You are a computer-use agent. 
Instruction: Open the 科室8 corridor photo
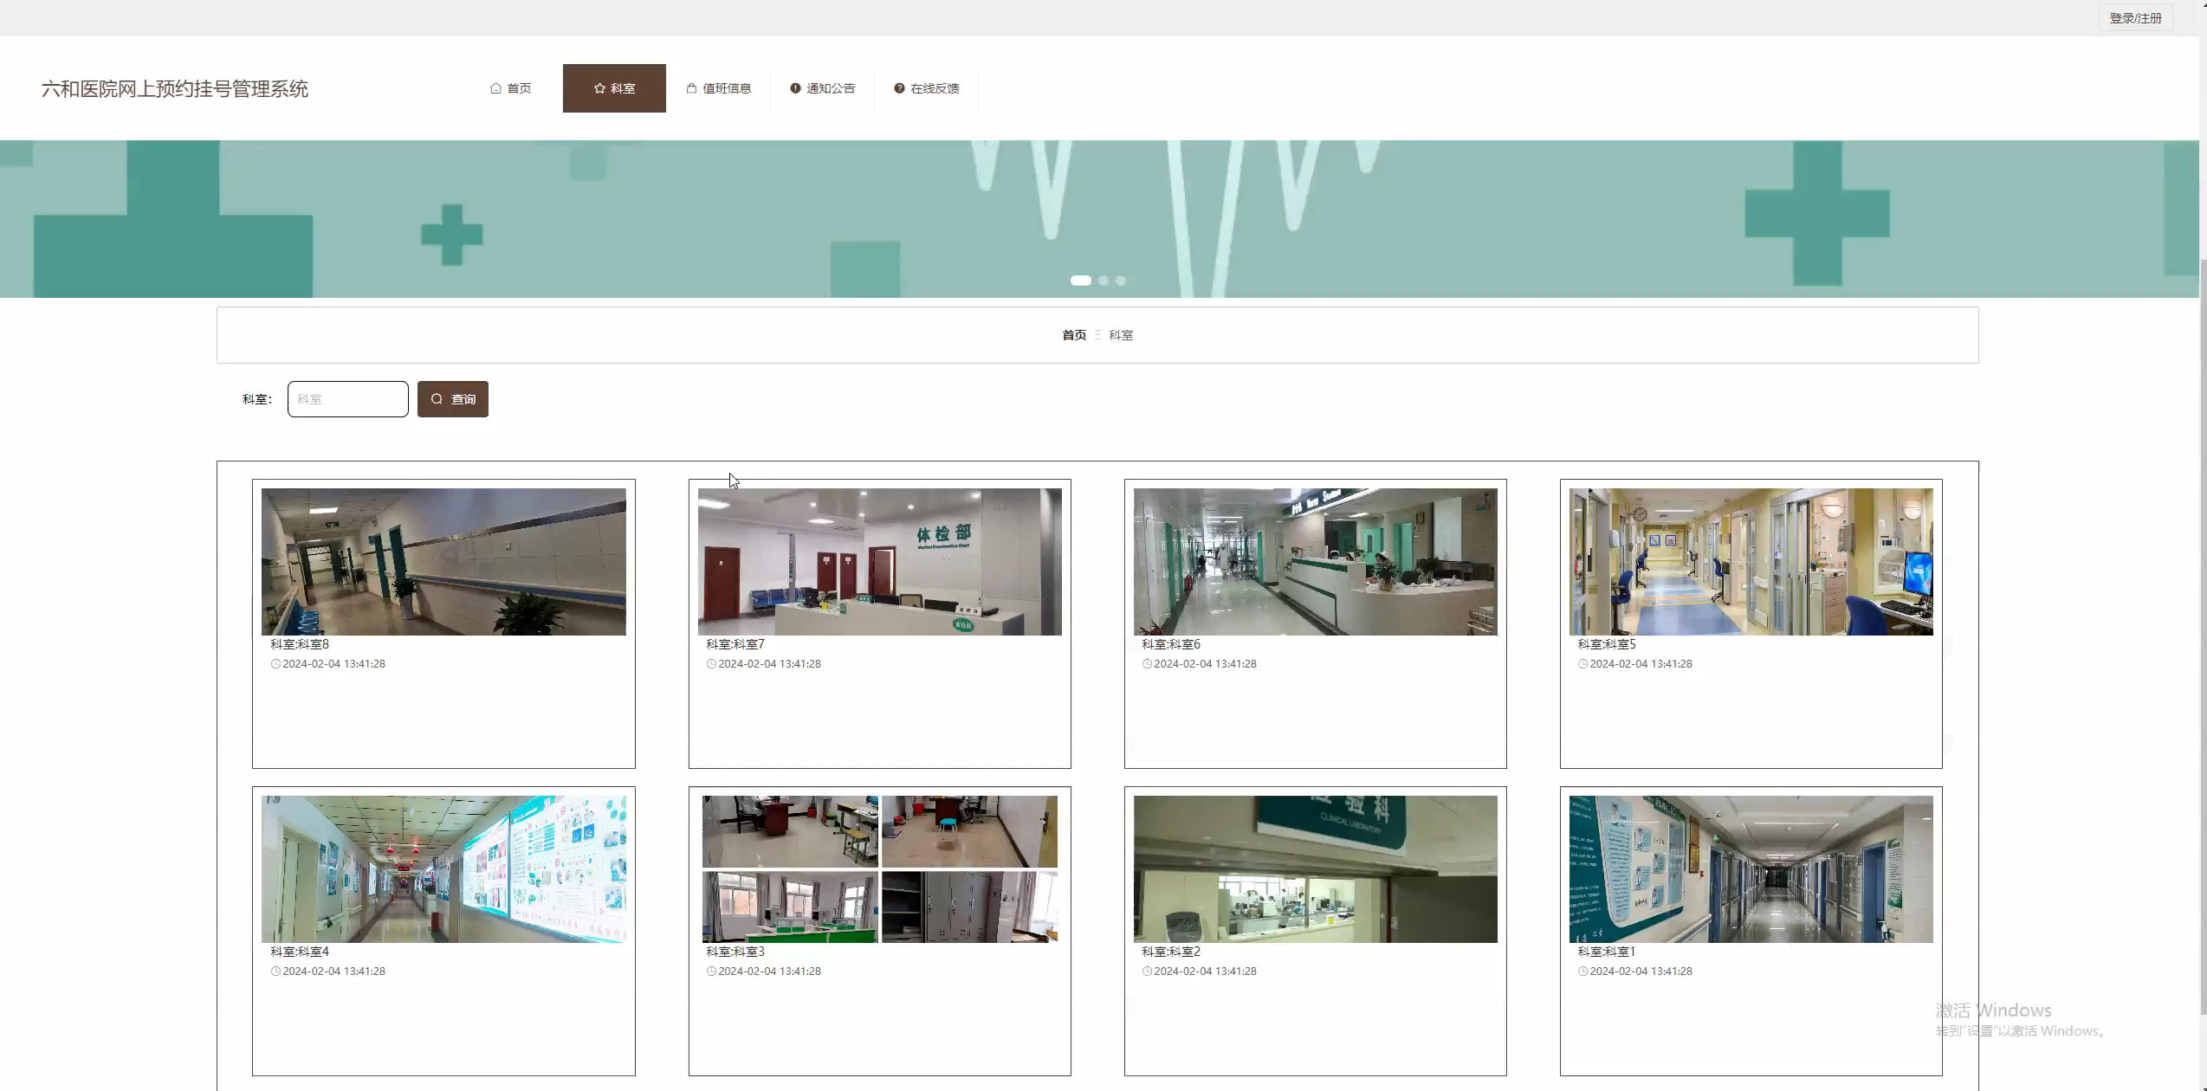[x=443, y=562]
